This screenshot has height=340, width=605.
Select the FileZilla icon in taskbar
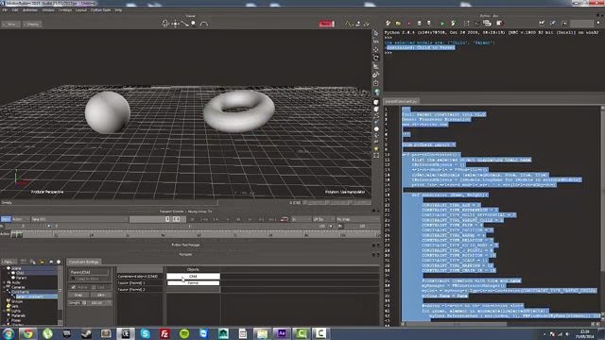[x=164, y=333]
